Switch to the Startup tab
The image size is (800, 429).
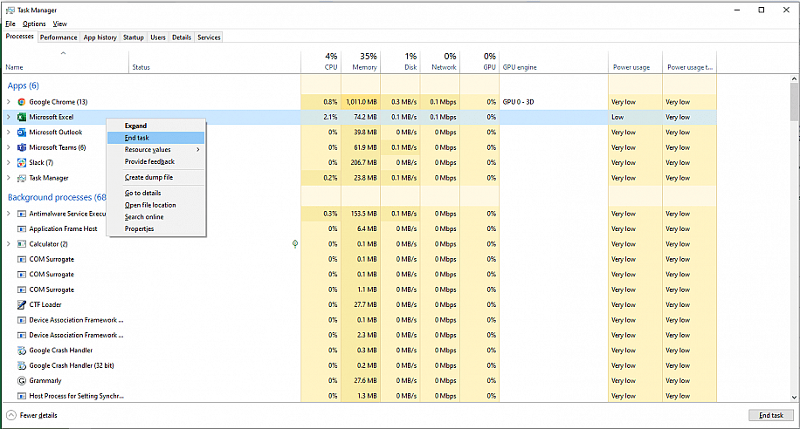point(134,37)
